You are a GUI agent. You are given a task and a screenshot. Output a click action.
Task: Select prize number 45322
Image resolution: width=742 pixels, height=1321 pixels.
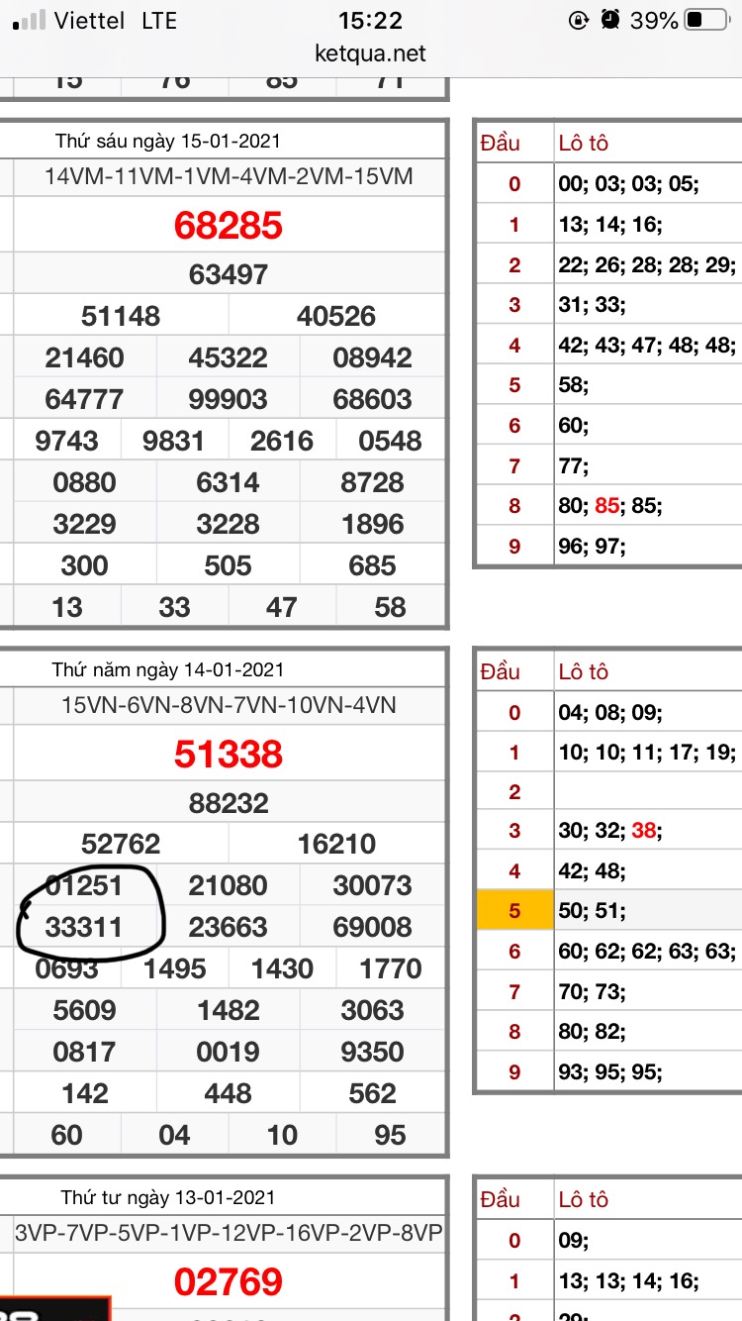229,357
